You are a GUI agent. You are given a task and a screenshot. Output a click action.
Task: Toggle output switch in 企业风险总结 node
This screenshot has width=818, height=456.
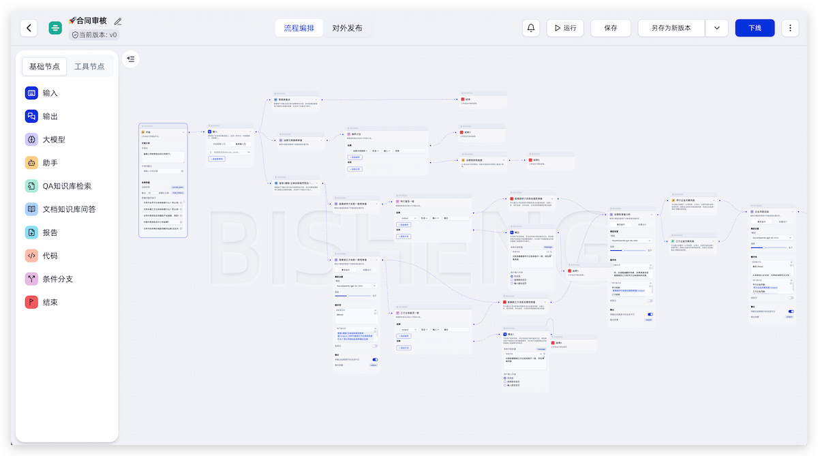click(x=791, y=311)
